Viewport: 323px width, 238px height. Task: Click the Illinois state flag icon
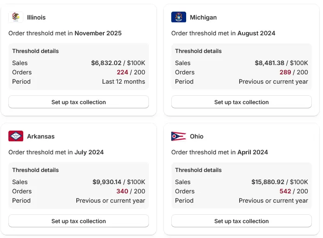click(x=16, y=17)
